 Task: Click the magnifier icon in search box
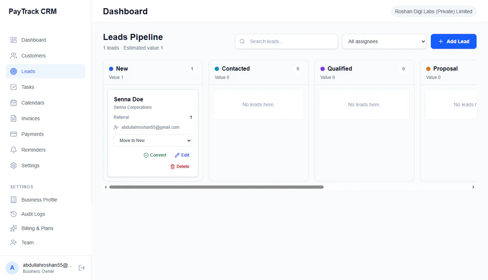coord(242,41)
